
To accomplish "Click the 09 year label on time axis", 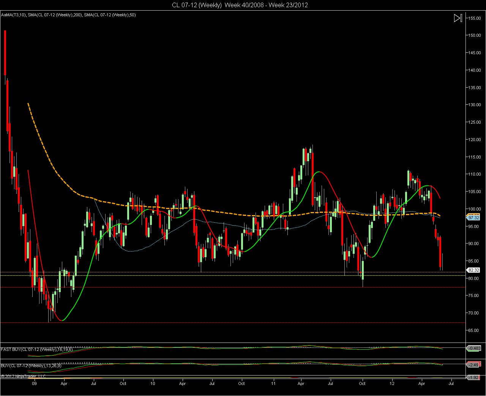I will tap(35, 383).
